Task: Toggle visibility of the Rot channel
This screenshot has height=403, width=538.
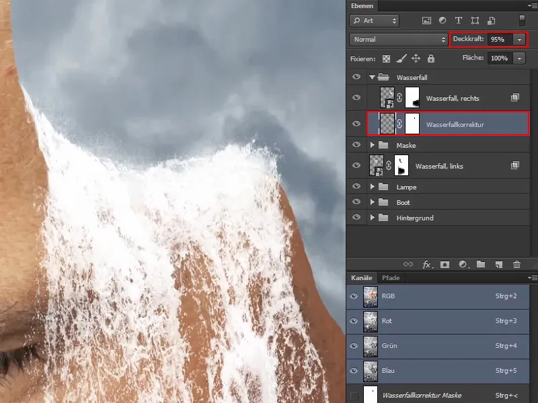Action: [354, 321]
